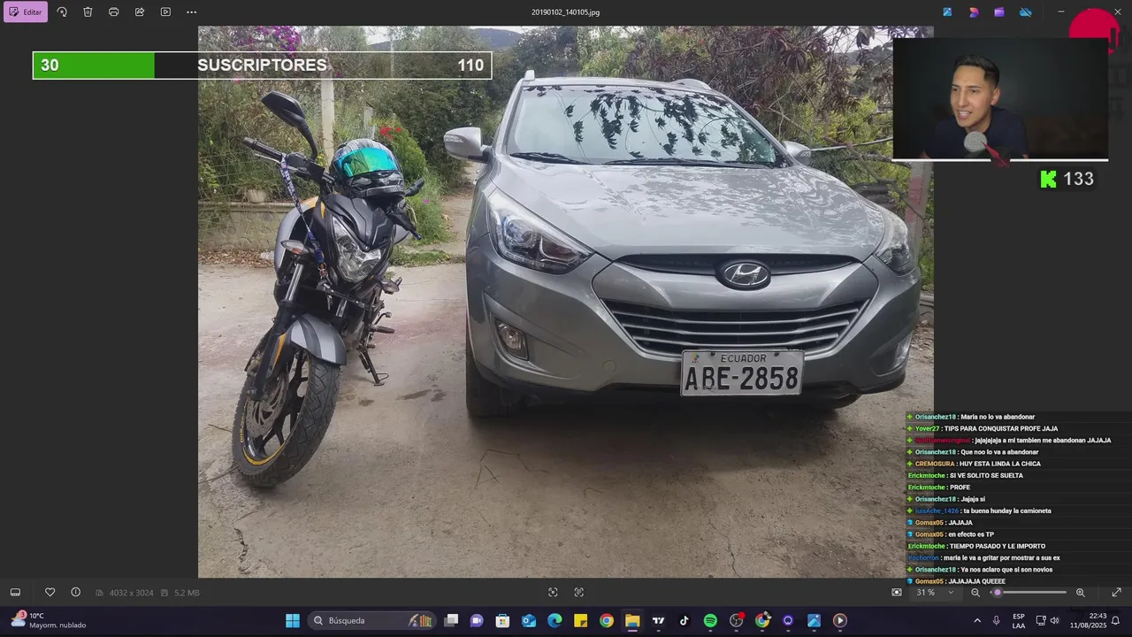Click the screenshot capture icon near 31 %
Image resolution: width=1132 pixels, height=637 pixels.
[x=897, y=593]
